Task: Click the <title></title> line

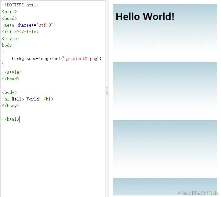Action: tap(20, 32)
